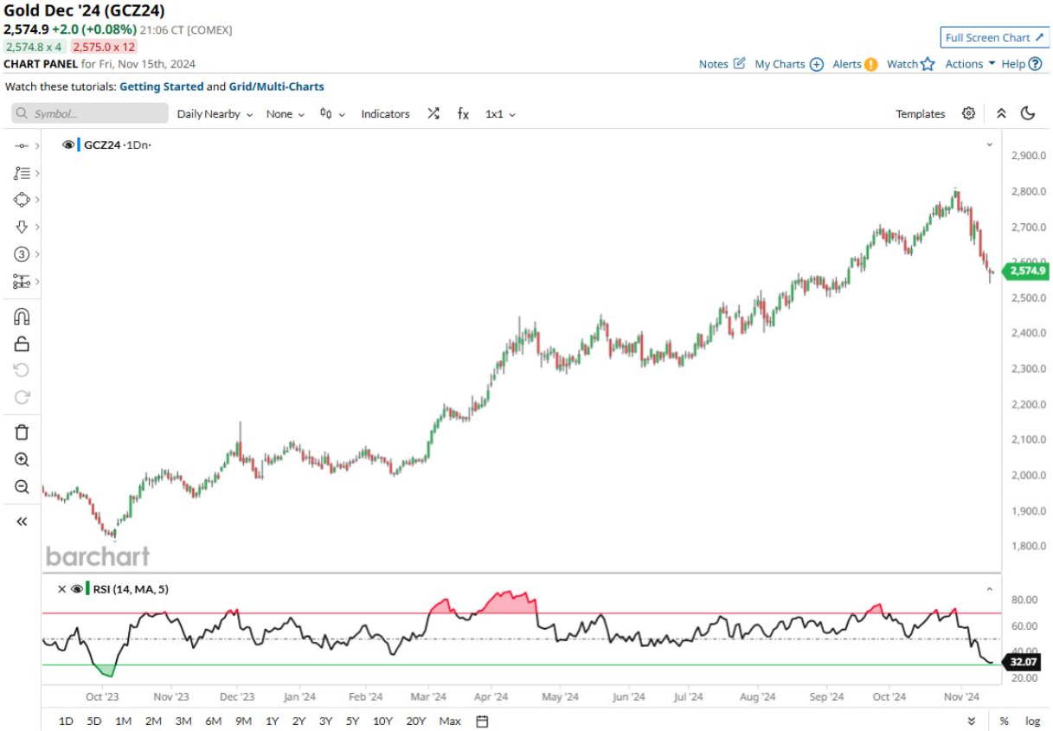
Task: Click the compare symbols shuffle icon
Action: [433, 113]
